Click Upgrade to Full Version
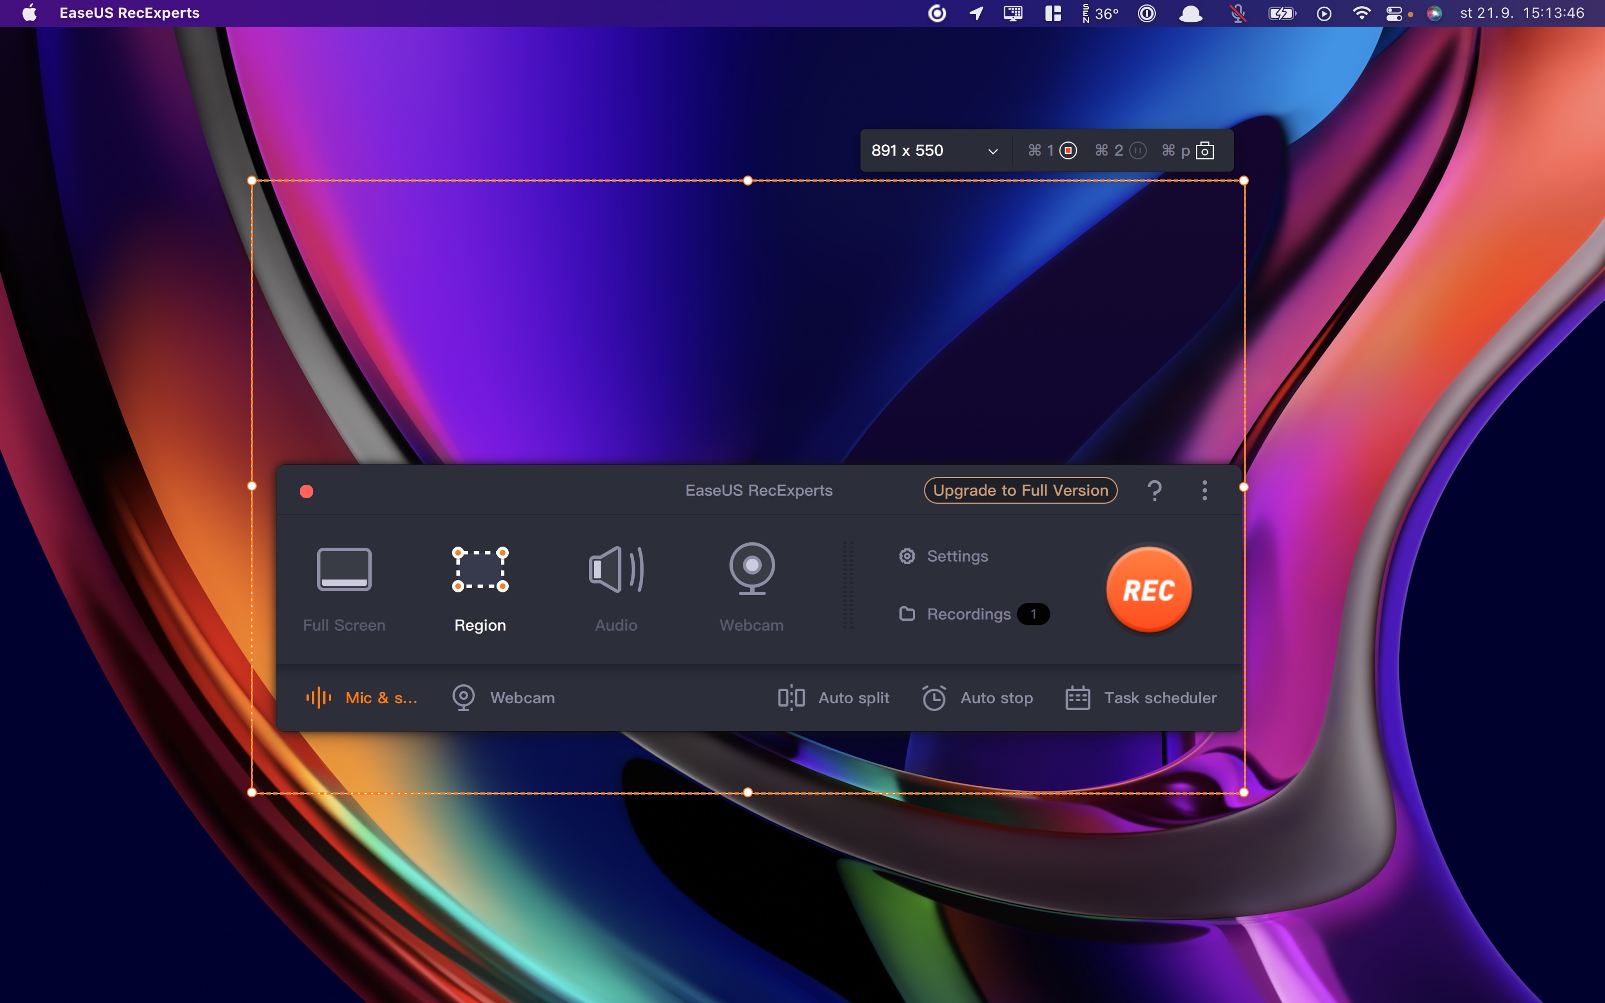This screenshot has width=1605, height=1003. point(1020,490)
